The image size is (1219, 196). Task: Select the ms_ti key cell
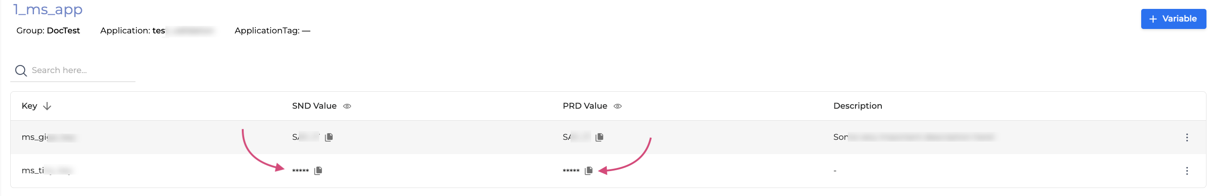(x=46, y=171)
